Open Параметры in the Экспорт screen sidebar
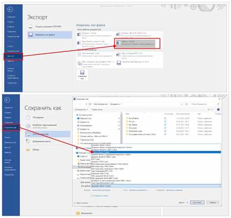231x218 pixels. (12, 83)
